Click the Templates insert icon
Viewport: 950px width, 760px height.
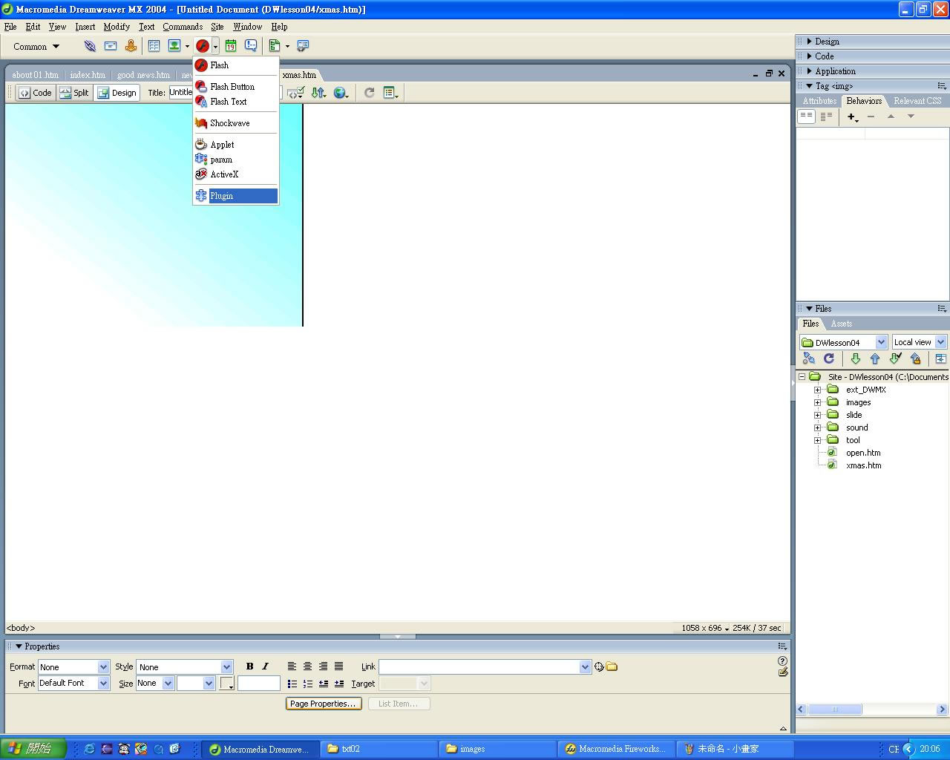(275, 46)
